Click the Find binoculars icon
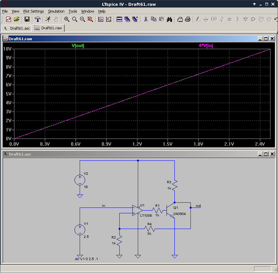 tap(169, 19)
